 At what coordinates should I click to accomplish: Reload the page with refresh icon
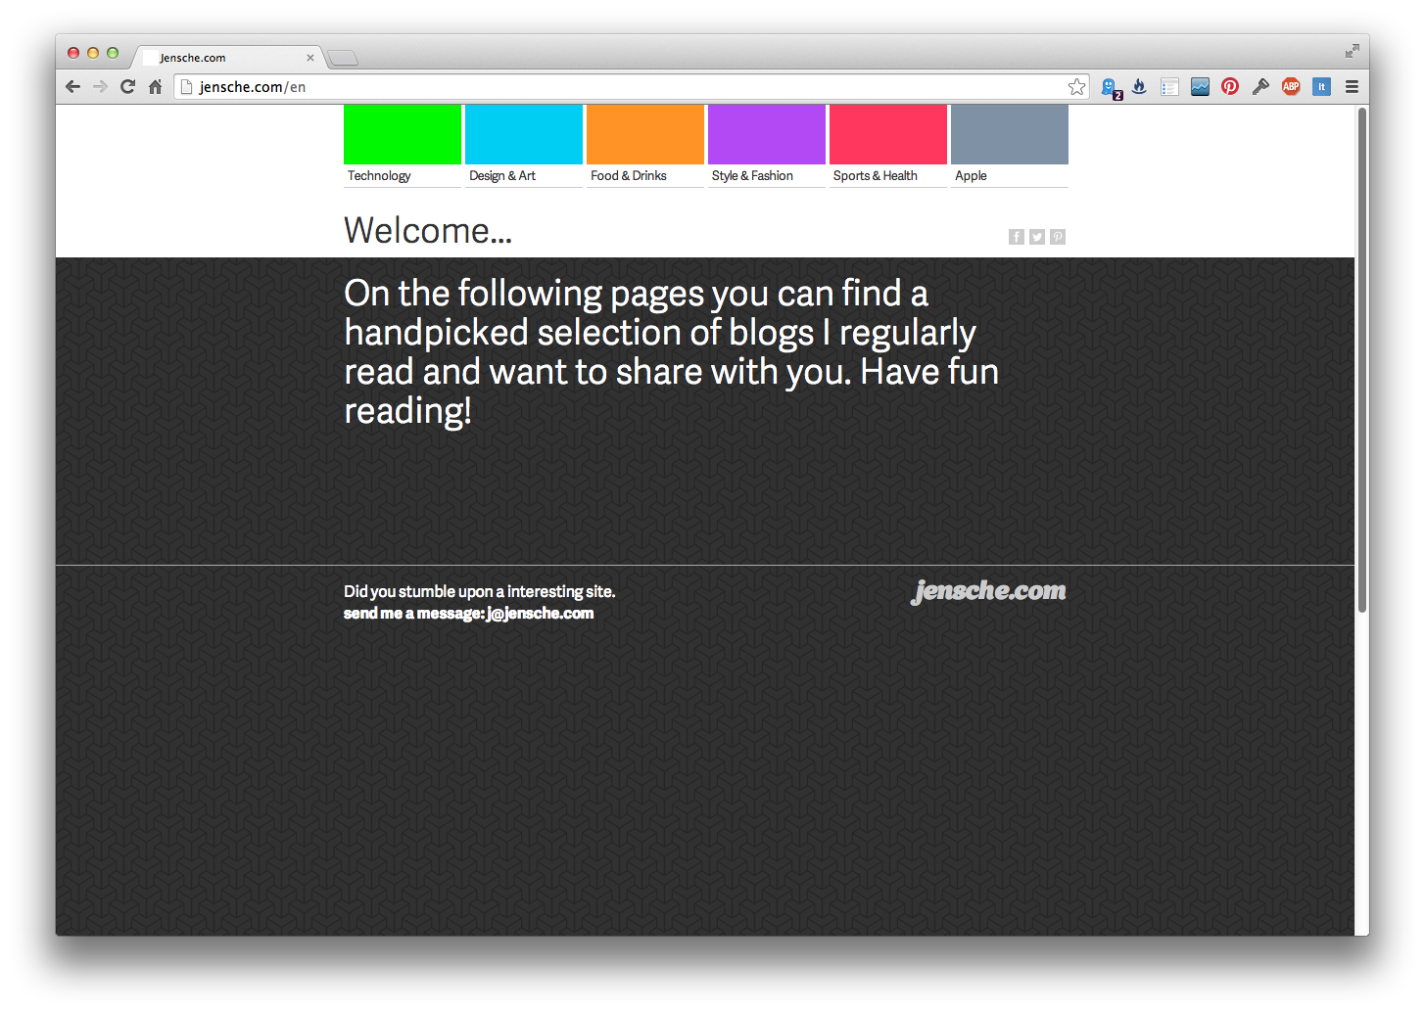pos(127,87)
